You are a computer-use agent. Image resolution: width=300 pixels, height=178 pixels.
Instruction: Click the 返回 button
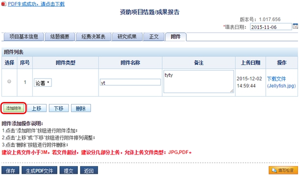tap(89, 170)
